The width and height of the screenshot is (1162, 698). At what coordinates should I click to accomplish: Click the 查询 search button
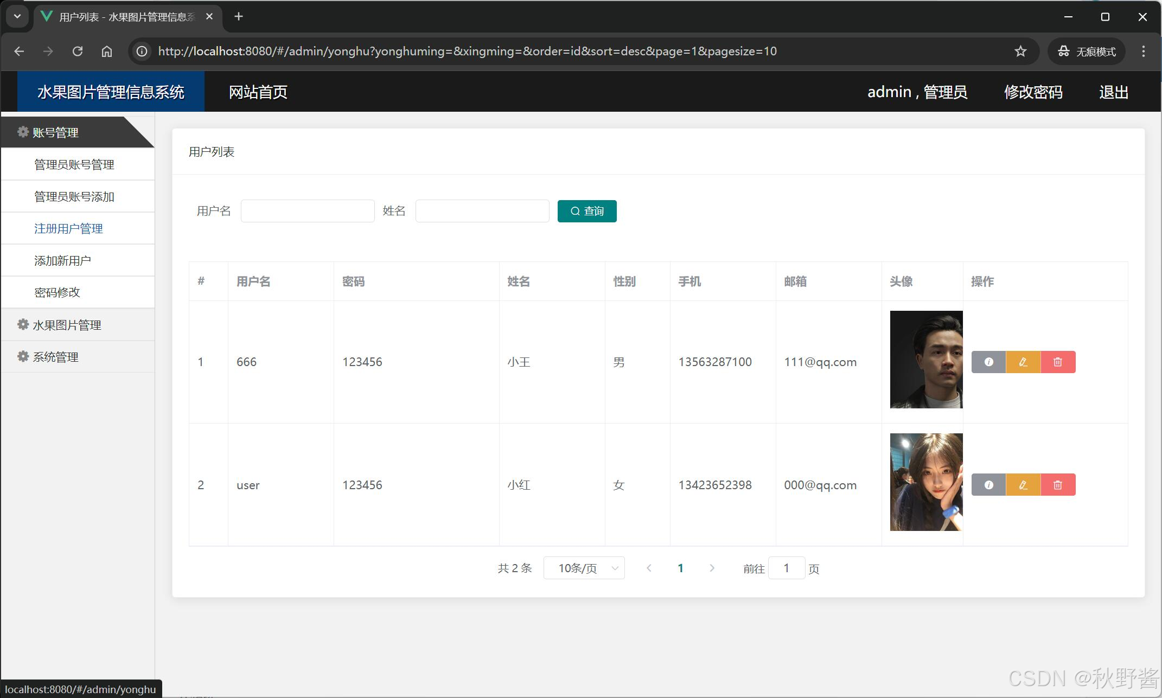[x=587, y=211]
